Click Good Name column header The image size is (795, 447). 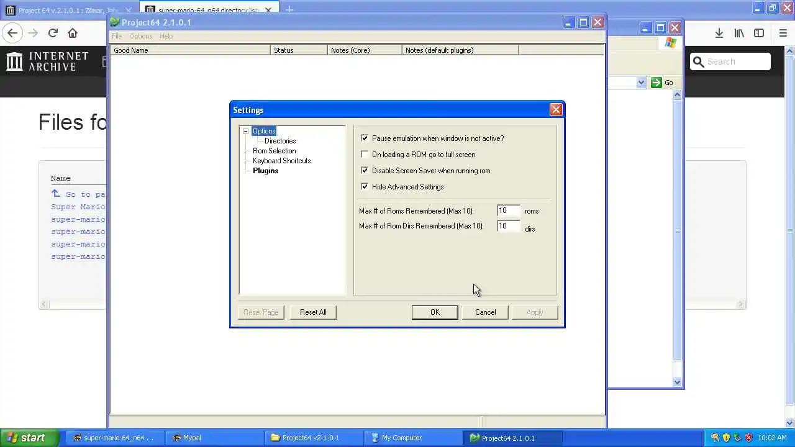click(x=191, y=50)
